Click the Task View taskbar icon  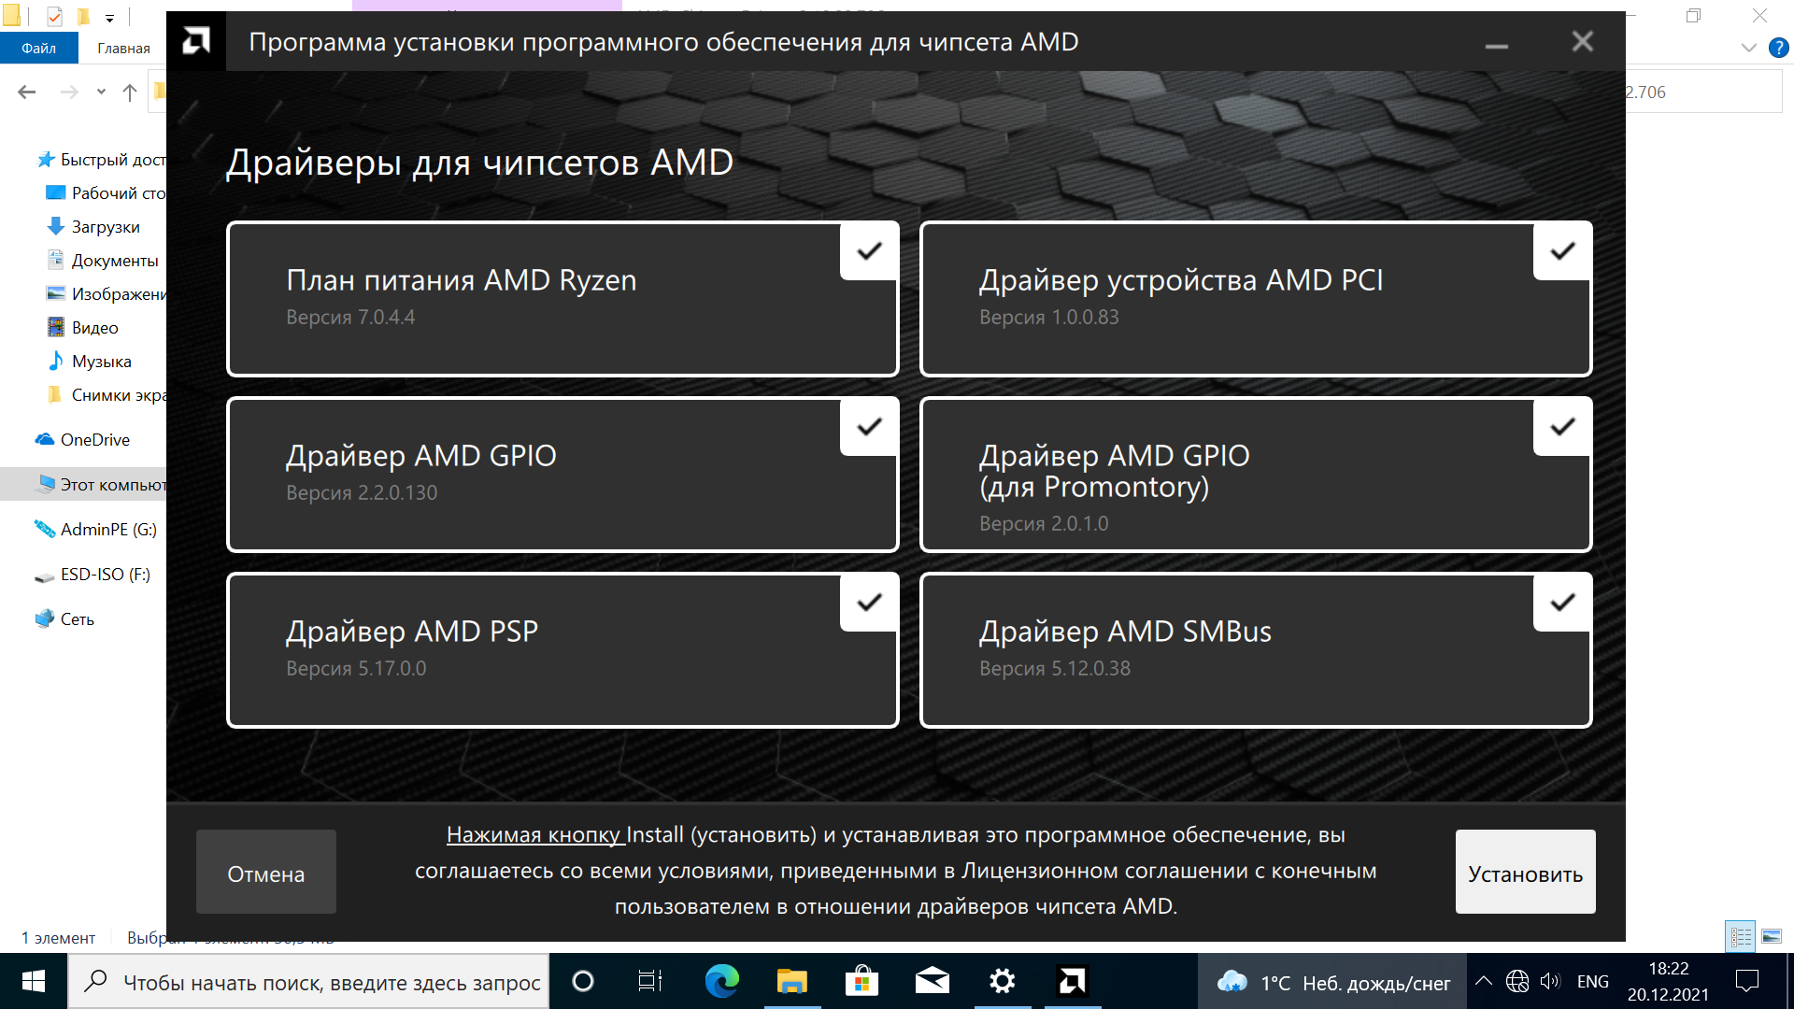650,981
